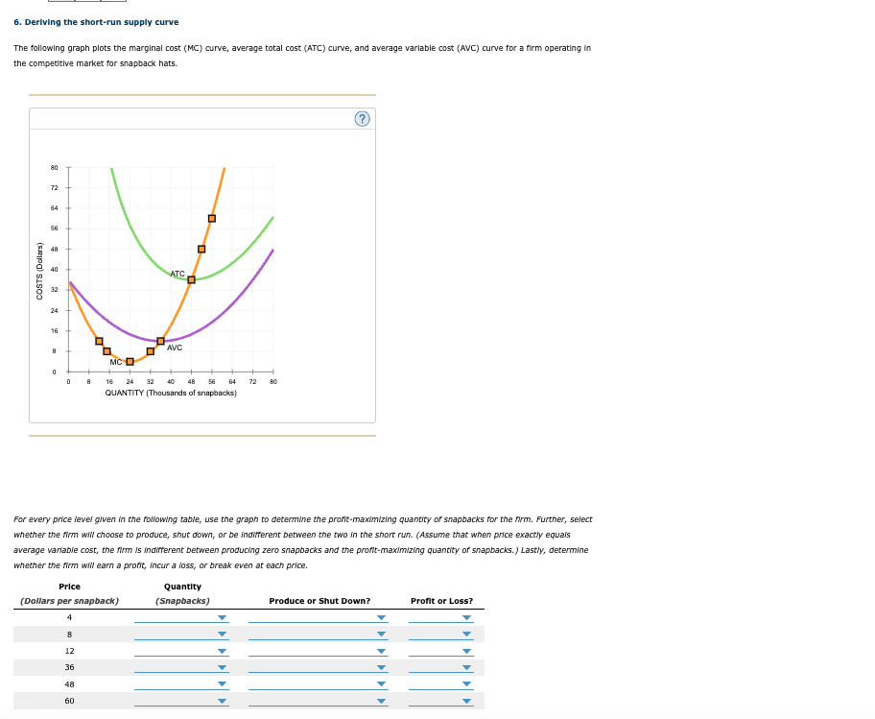
Task: Click the AVC curve label
Action: 176,348
